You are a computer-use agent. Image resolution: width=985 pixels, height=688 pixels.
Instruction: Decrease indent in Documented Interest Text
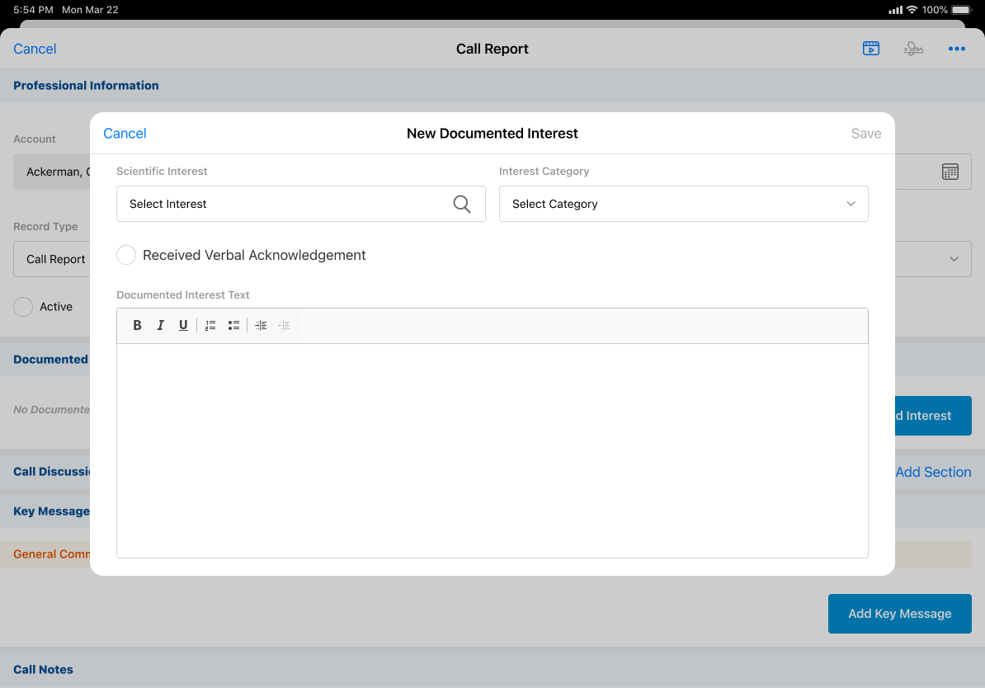284,325
